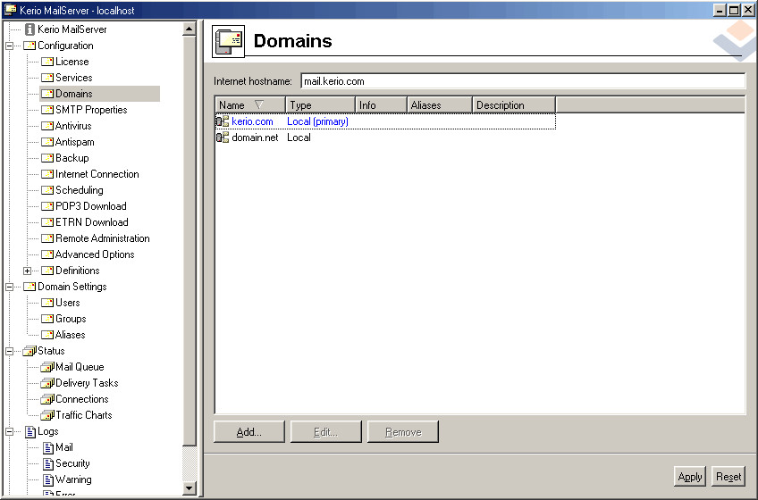Image resolution: width=758 pixels, height=500 pixels.
Task: Click the Antivirus envelope icon
Action: [x=47, y=126]
